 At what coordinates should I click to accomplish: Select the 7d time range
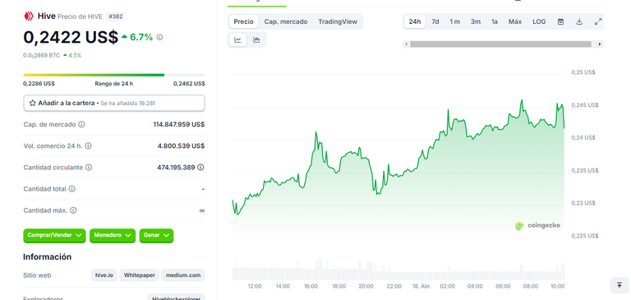435,21
